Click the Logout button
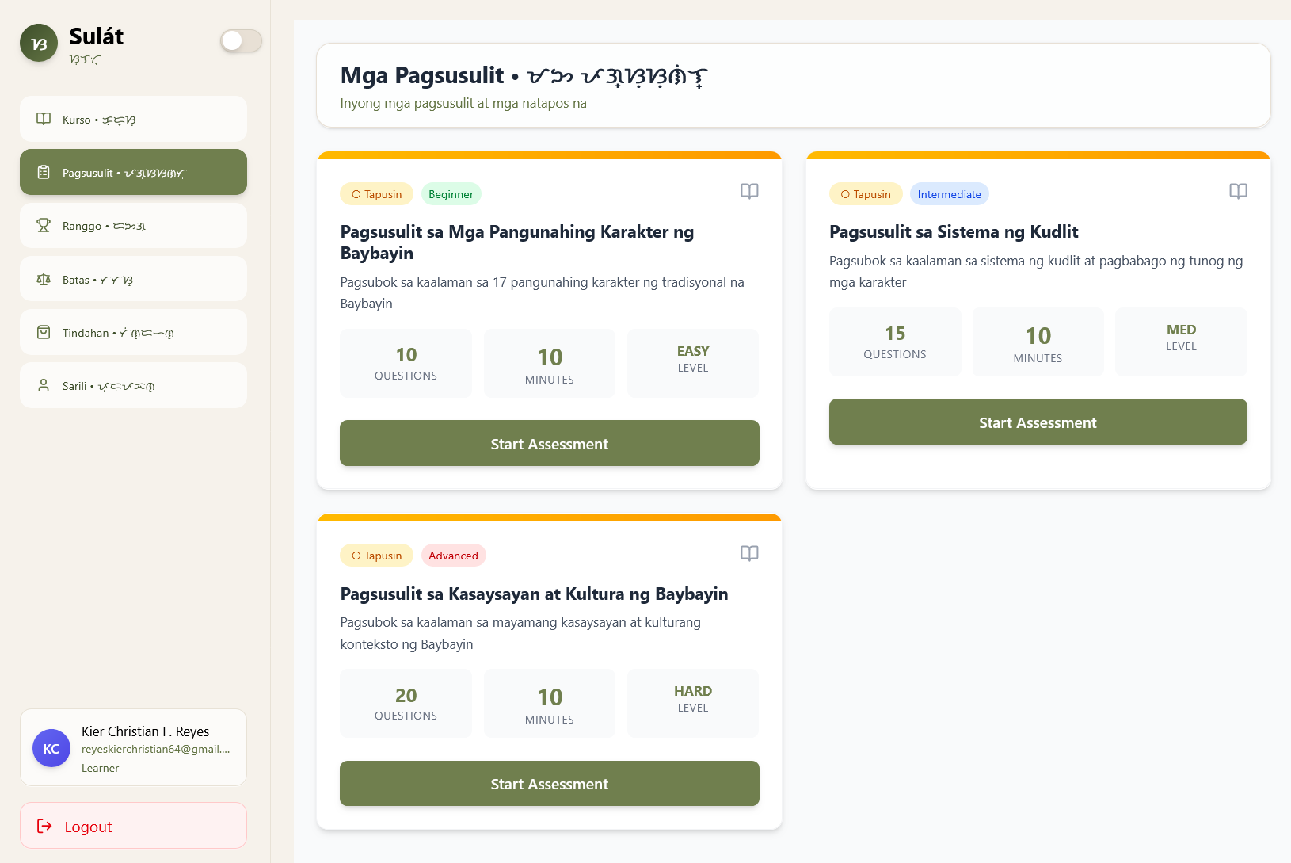Viewport: 1291px width, 863px height. coord(133,826)
